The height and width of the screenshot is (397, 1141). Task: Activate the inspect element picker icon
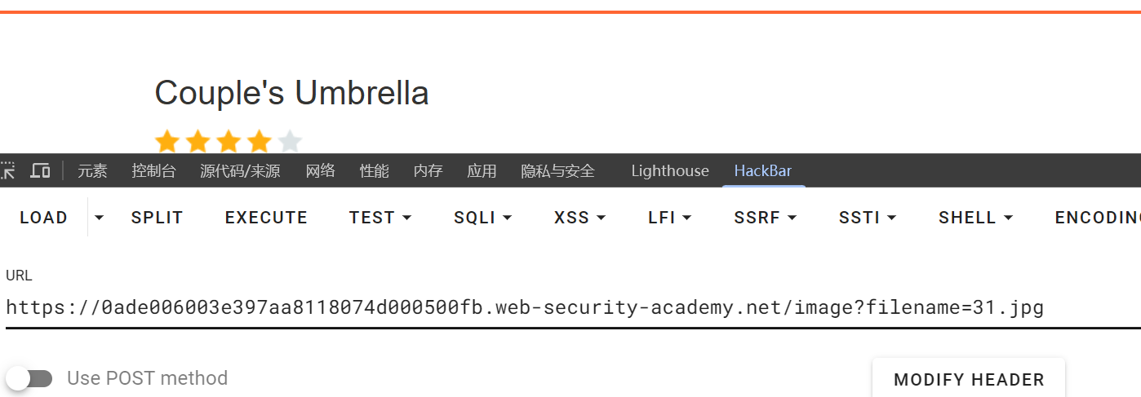(7, 170)
